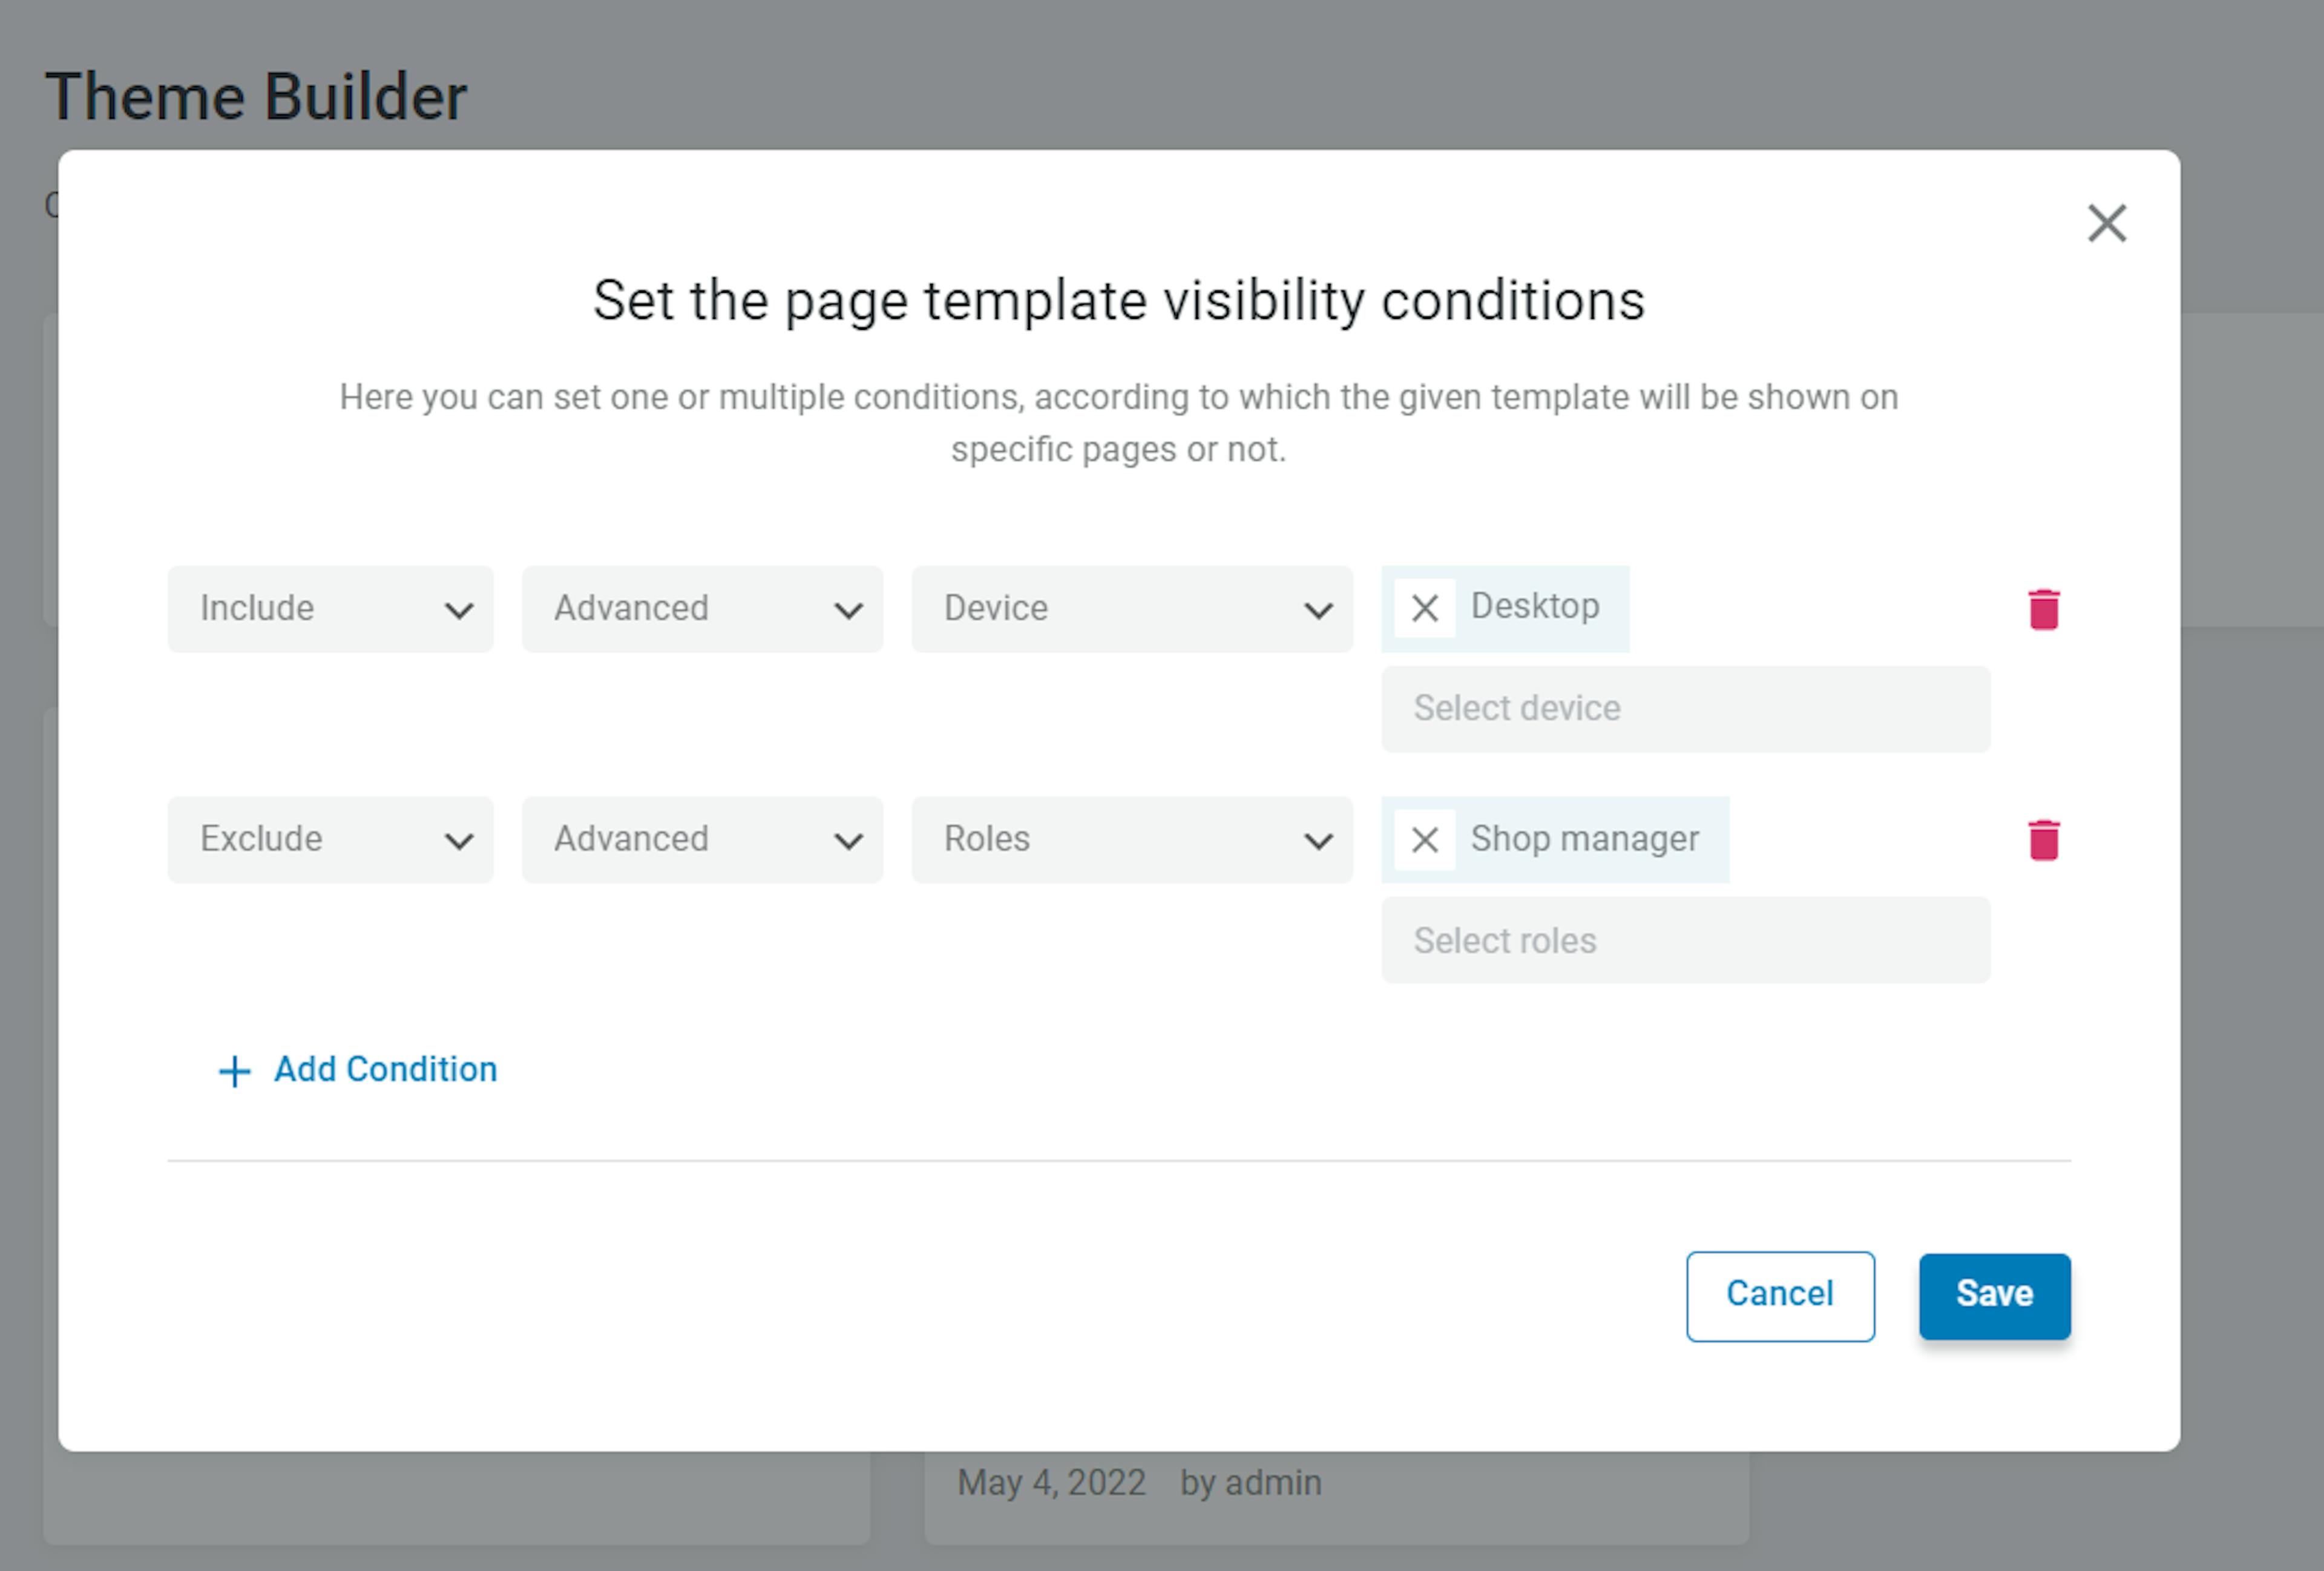Remove the Desktop tag with its X

click(x=1424, y=608)
